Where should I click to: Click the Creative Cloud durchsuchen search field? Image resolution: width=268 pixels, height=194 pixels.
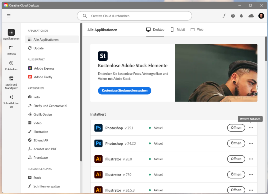point(134,16)
